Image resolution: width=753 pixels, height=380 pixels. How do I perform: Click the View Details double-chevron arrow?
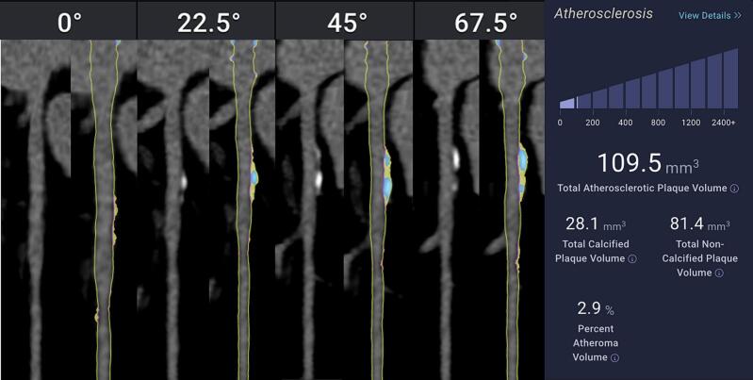pyautogui.click(x=738, y=15)
